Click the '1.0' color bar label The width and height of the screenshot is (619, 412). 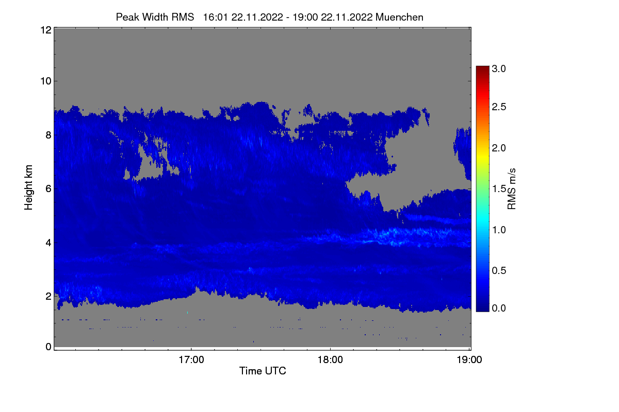[500, 229]
